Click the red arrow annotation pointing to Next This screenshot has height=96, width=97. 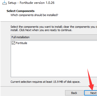(90, 80)
